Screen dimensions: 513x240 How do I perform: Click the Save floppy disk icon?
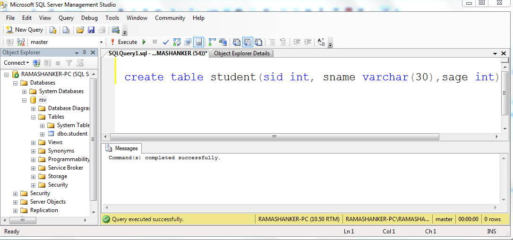point(91,30)
